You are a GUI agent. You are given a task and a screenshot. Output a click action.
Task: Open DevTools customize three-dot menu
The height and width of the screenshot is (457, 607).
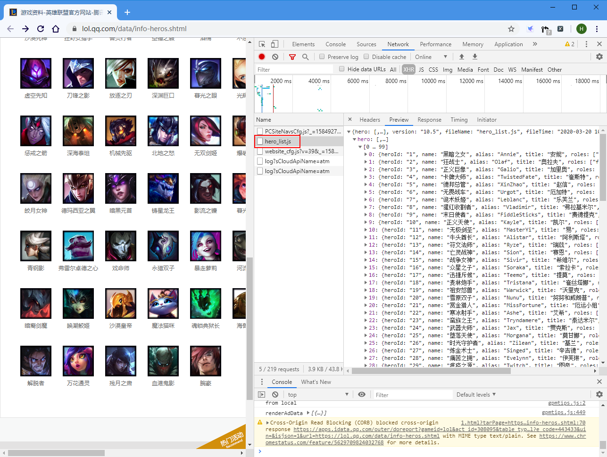586,44
